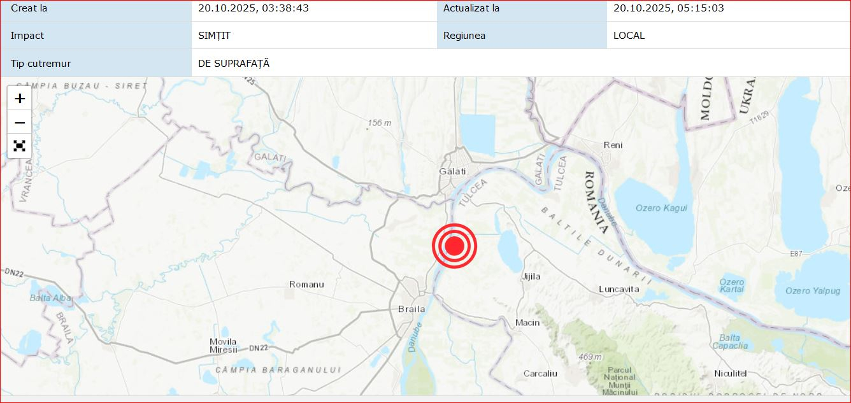The image size is (851, 403).
Task: Zoom in the map with plus button
Action: point(20,98)
